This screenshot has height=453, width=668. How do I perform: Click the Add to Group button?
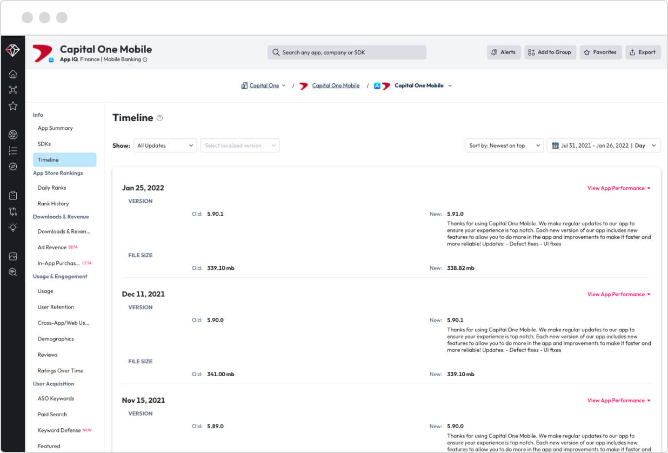(550, 52)
